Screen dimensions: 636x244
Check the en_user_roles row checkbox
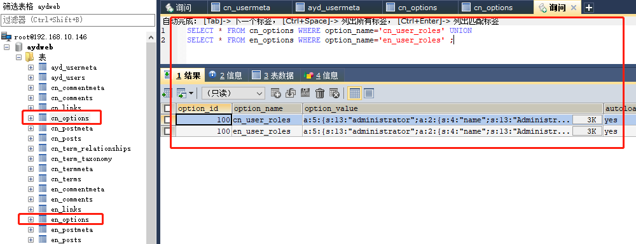[167, 131]
